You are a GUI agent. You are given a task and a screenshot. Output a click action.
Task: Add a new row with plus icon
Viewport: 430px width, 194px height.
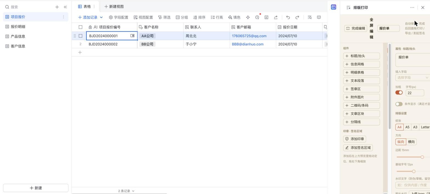[x=80, y=52]
